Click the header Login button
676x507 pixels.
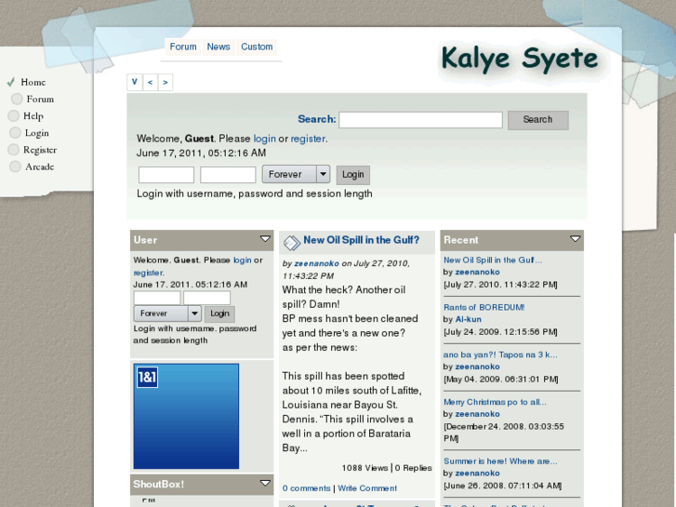coord(353,175)
